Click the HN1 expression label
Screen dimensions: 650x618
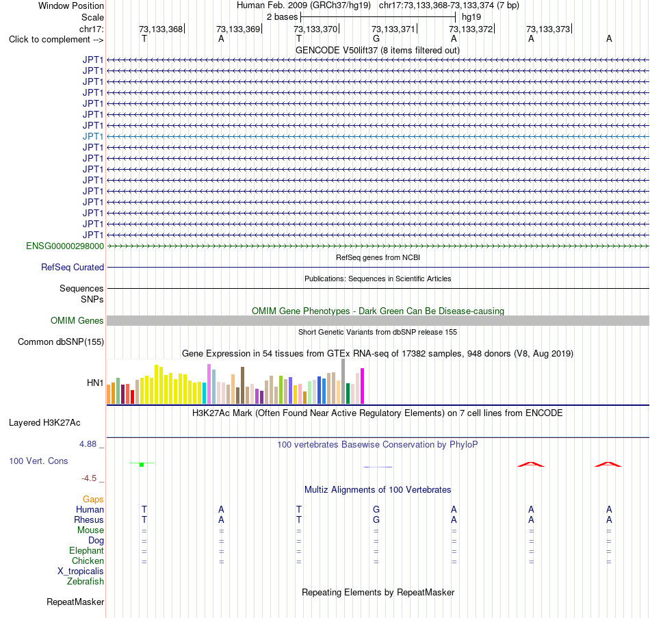95,383
